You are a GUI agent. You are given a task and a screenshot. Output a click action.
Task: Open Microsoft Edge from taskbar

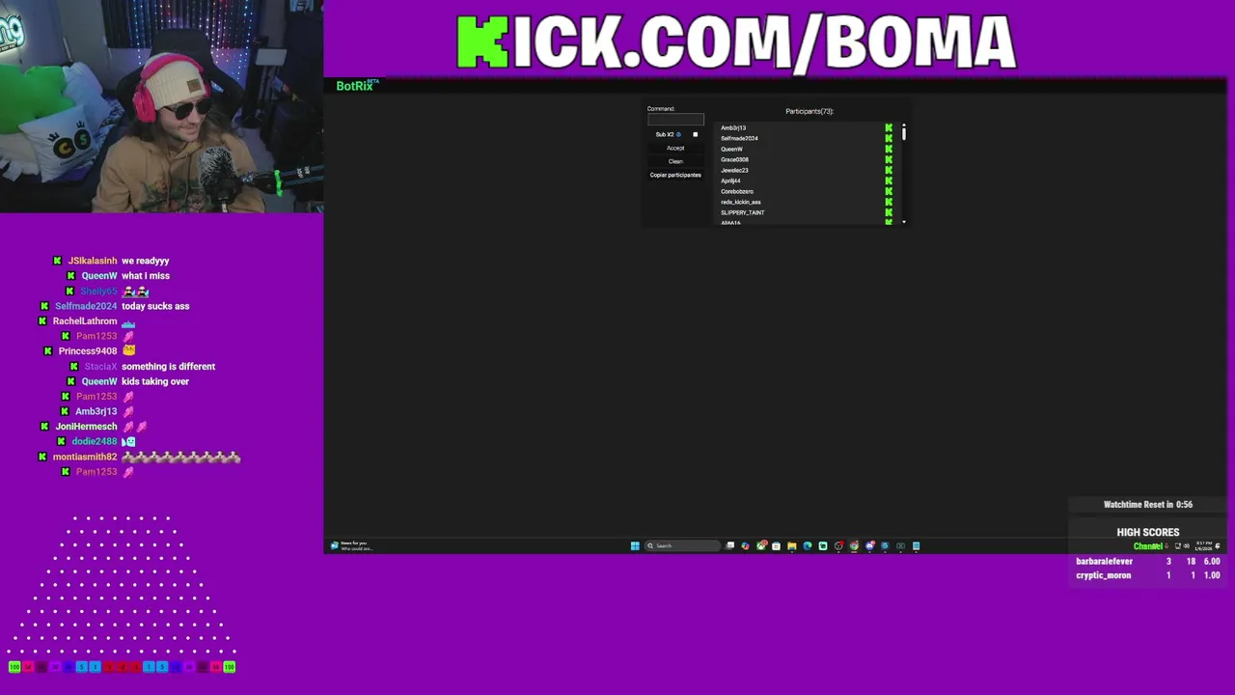pyautogui.click(x=808, y=545)
